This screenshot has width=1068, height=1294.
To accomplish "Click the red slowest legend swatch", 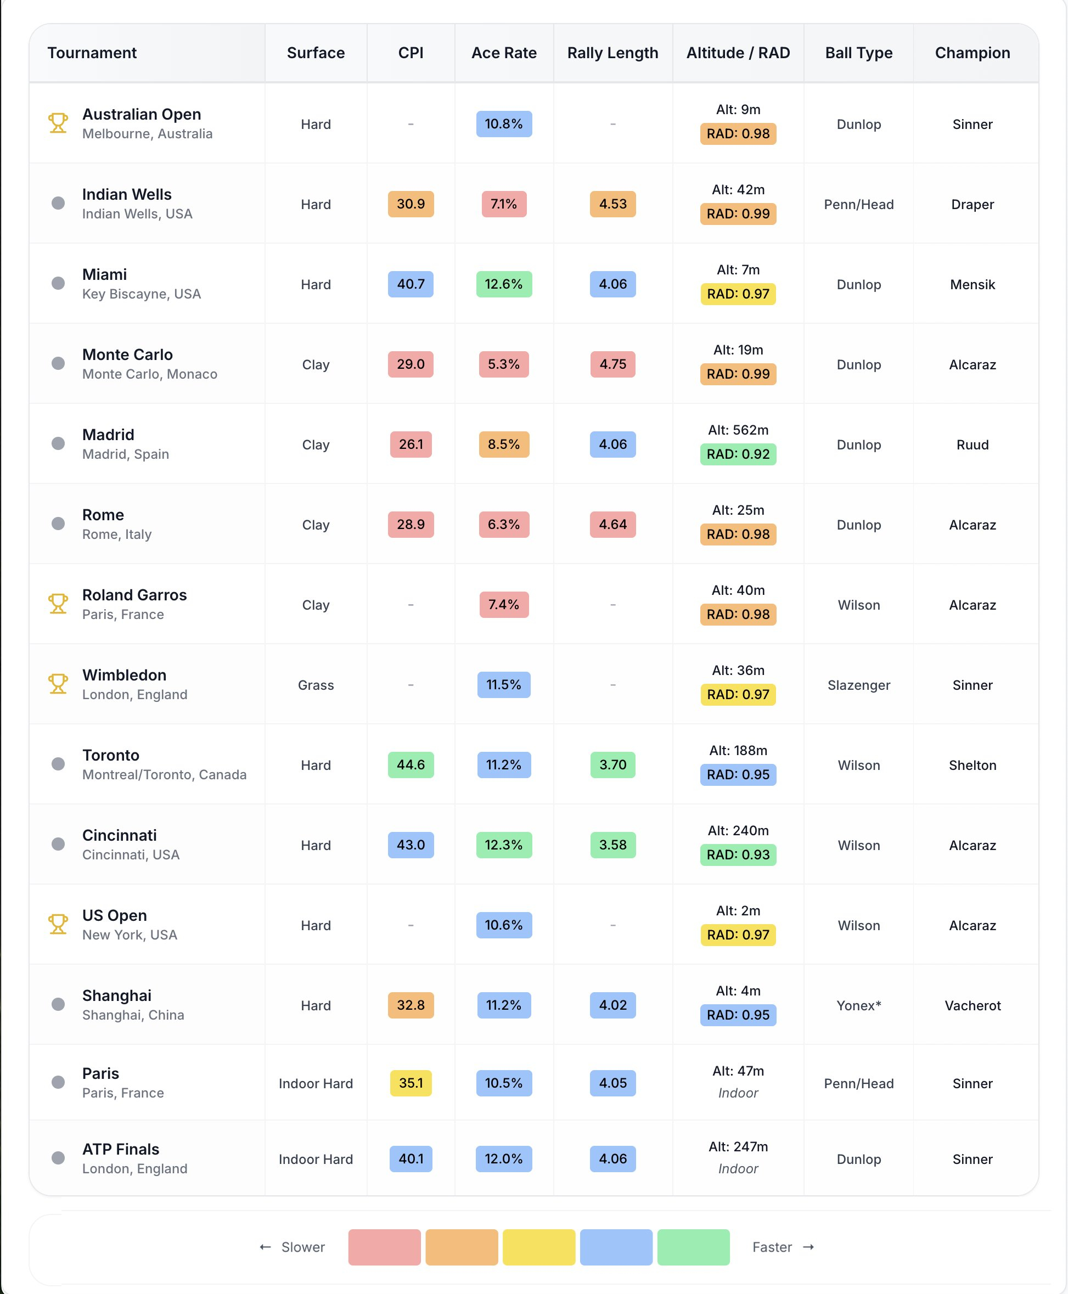I will tap(384, 1247).
